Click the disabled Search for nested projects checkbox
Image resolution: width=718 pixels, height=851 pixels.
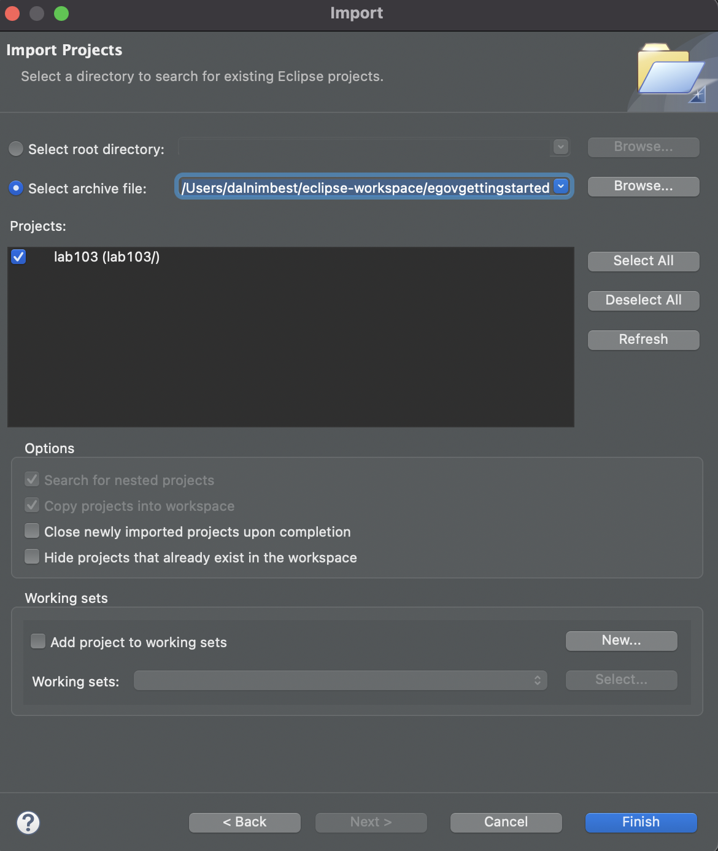tap(32, 479)
